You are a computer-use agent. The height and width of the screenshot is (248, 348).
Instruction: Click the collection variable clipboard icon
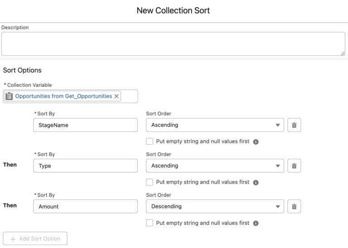point(9,96)
